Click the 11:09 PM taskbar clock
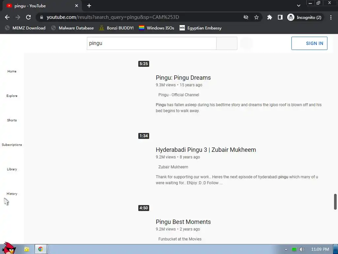The image size is (338, 254). (x=320, y=249)
